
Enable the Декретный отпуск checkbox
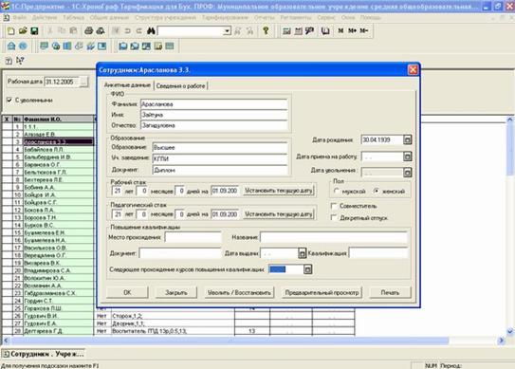pos(334,217)
